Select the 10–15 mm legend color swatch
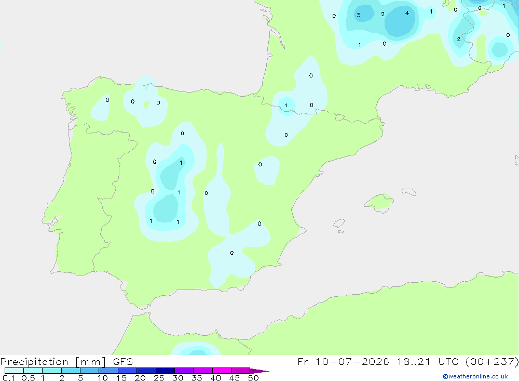Screen dimensions: 519x381 [108, 371]
